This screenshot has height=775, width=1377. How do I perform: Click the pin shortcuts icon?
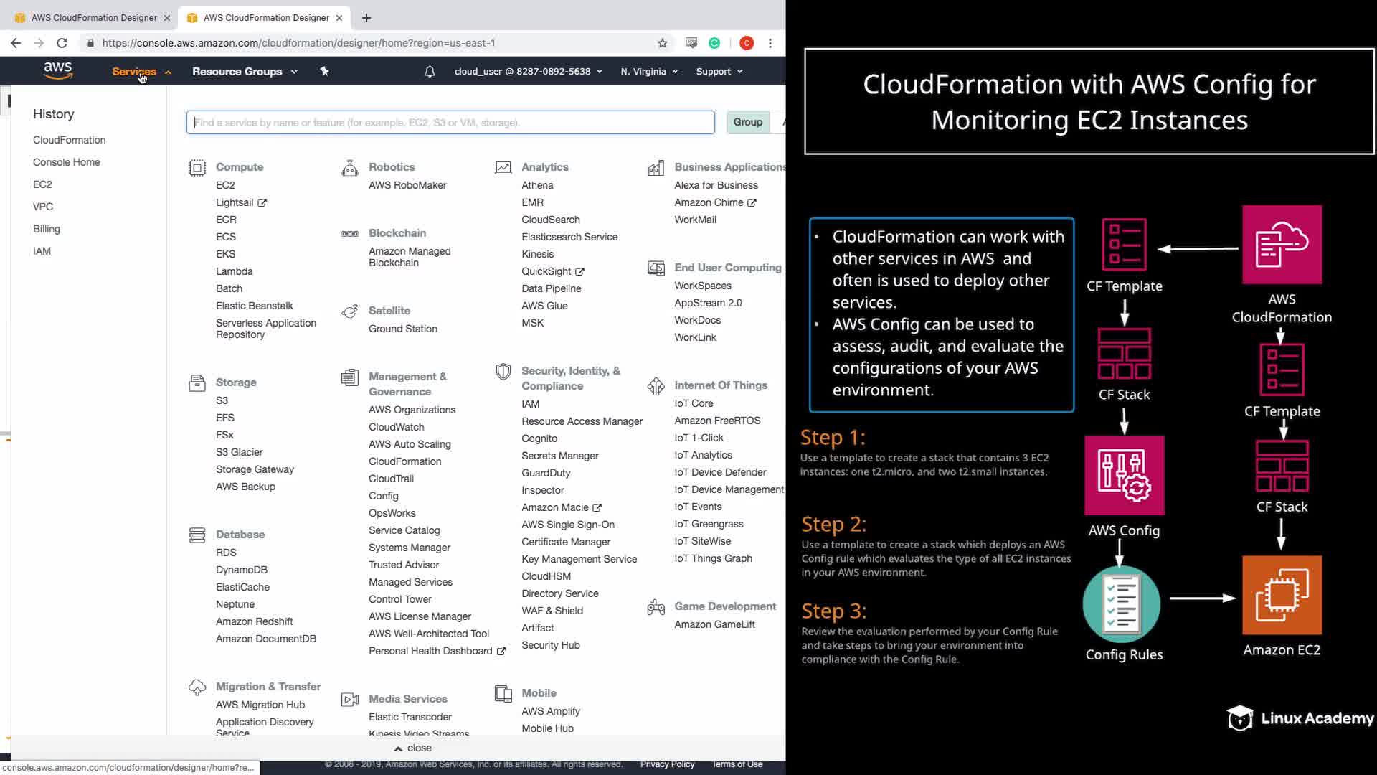coord(324,71)
